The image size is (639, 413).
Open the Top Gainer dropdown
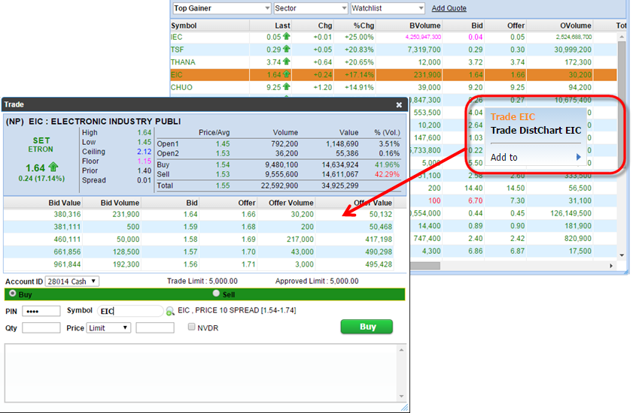point(221,8)
